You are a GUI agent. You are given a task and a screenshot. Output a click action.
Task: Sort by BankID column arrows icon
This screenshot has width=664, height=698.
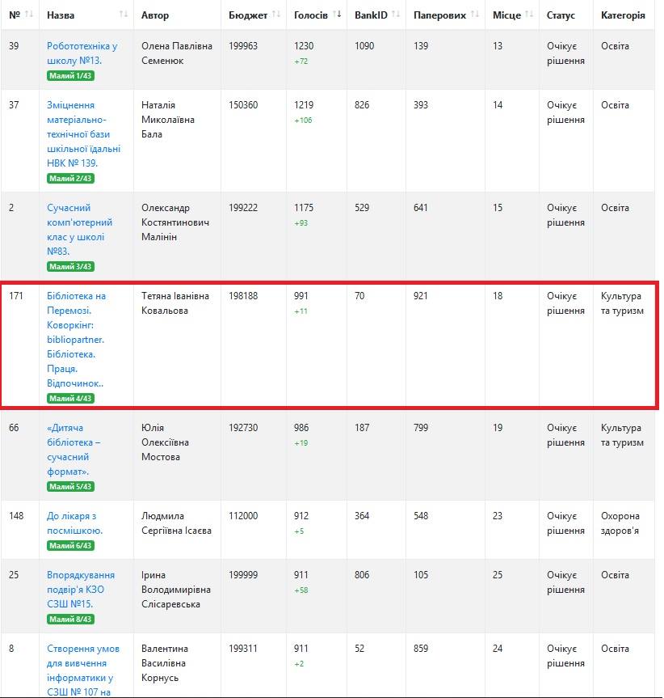[396, 15]
